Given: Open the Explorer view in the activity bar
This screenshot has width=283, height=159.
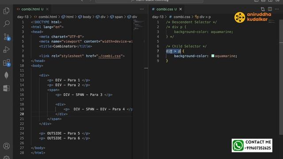Looking at the screenshot, I should click(7, 11).
